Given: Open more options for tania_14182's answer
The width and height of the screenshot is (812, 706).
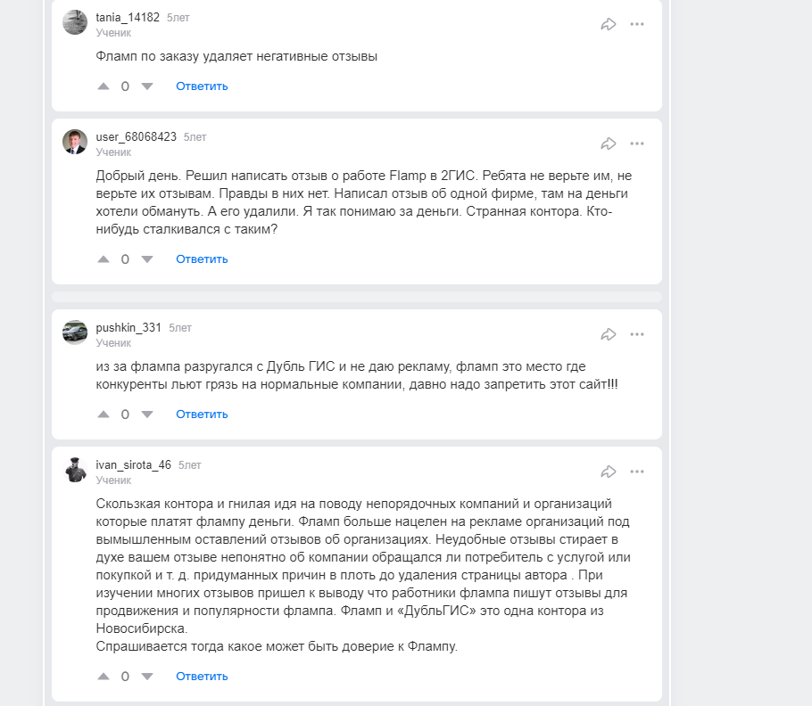Looking at the screenshot, I should click(637, 24).
